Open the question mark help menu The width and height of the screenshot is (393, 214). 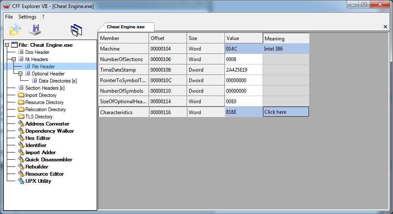43,17
